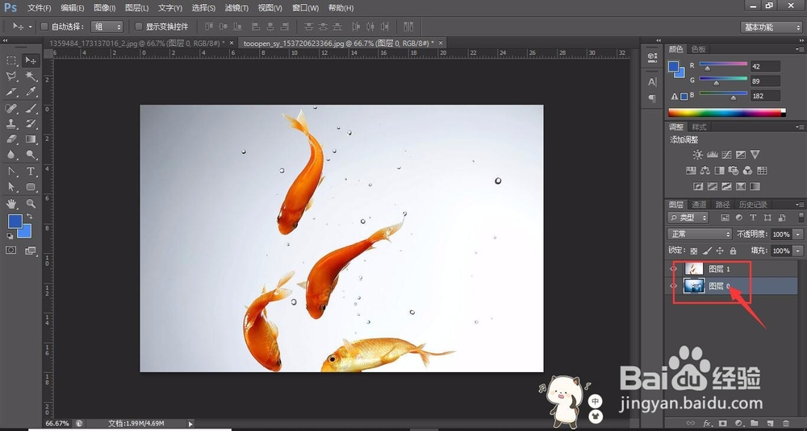Enable 显示变换控件 checkbox

[139, 27]
